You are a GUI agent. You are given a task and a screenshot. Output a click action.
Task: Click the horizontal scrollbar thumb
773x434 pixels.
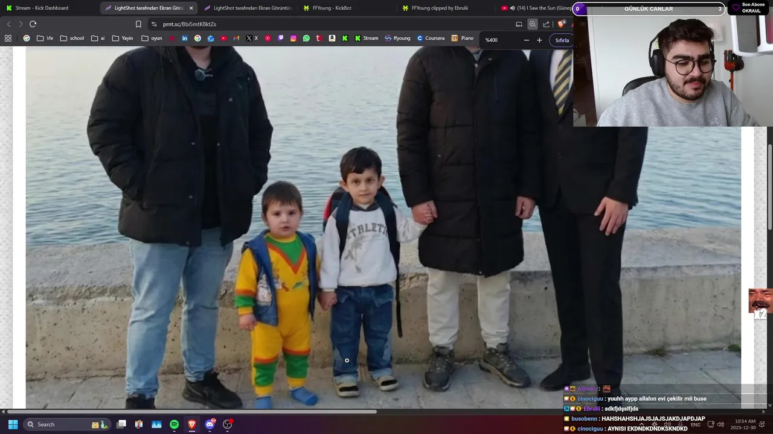[192, 412]
